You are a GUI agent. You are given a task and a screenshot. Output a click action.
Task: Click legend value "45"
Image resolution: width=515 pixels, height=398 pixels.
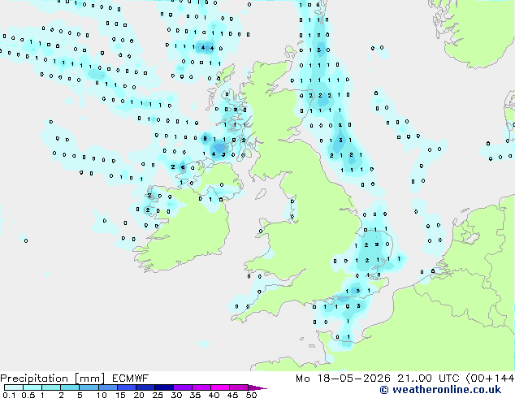(232, 395)
